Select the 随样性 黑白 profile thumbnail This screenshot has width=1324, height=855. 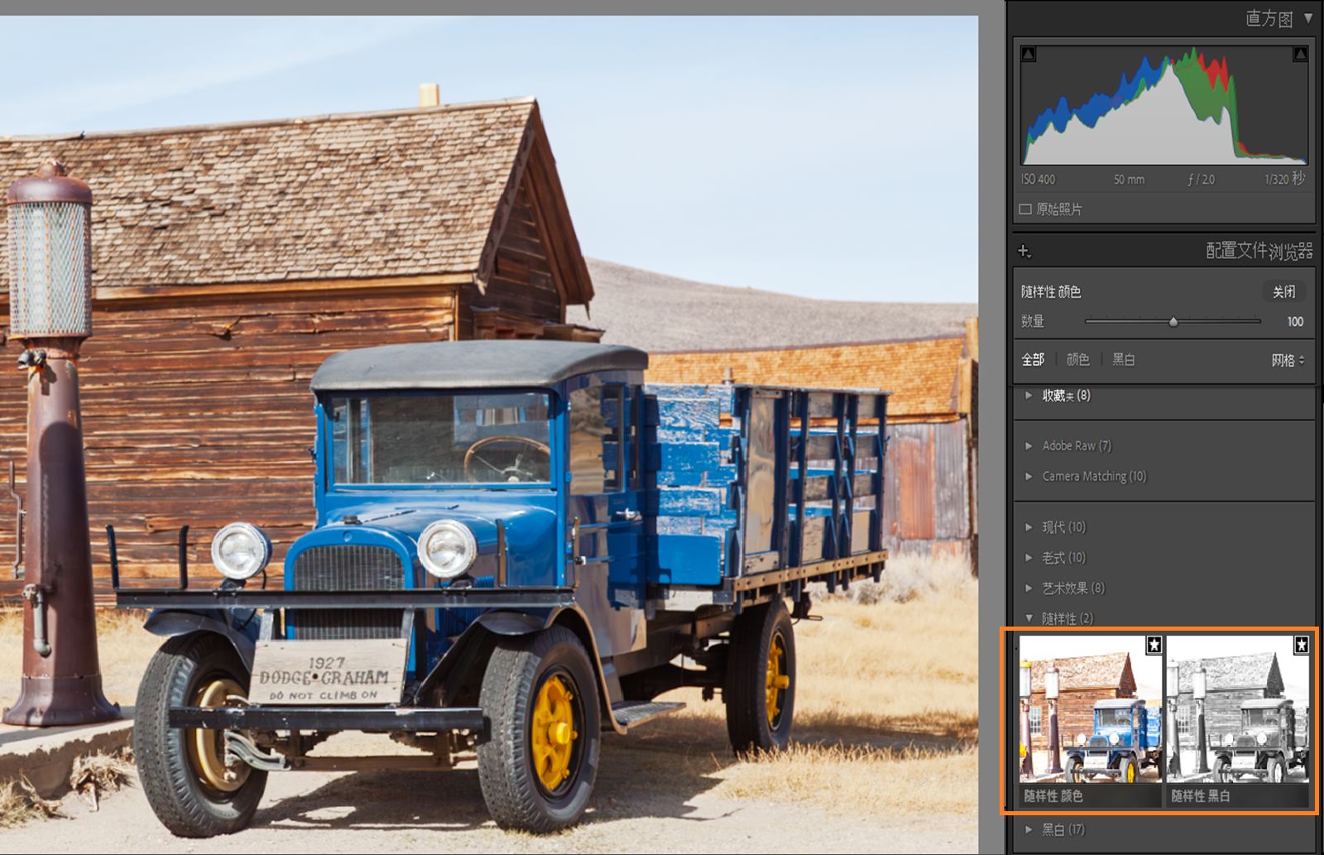(1238, 708)
